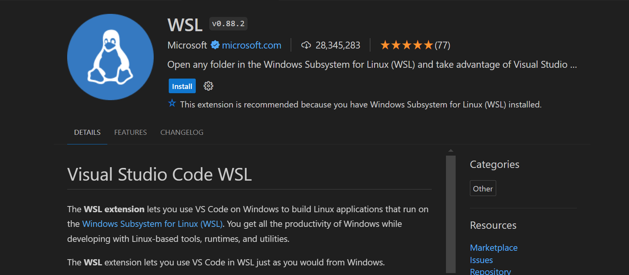Click the Resources heading
The height and width of the screenshot is (275, 629).
[x=493, y=225]
